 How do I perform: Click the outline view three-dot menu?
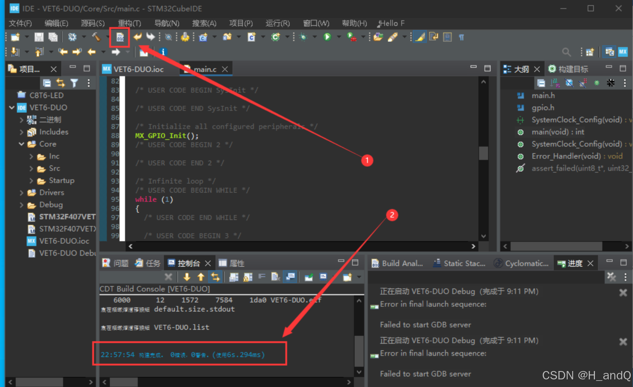625,83
